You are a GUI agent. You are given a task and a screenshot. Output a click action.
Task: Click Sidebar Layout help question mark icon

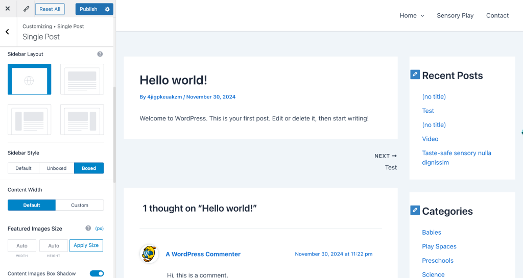[100, 54]
